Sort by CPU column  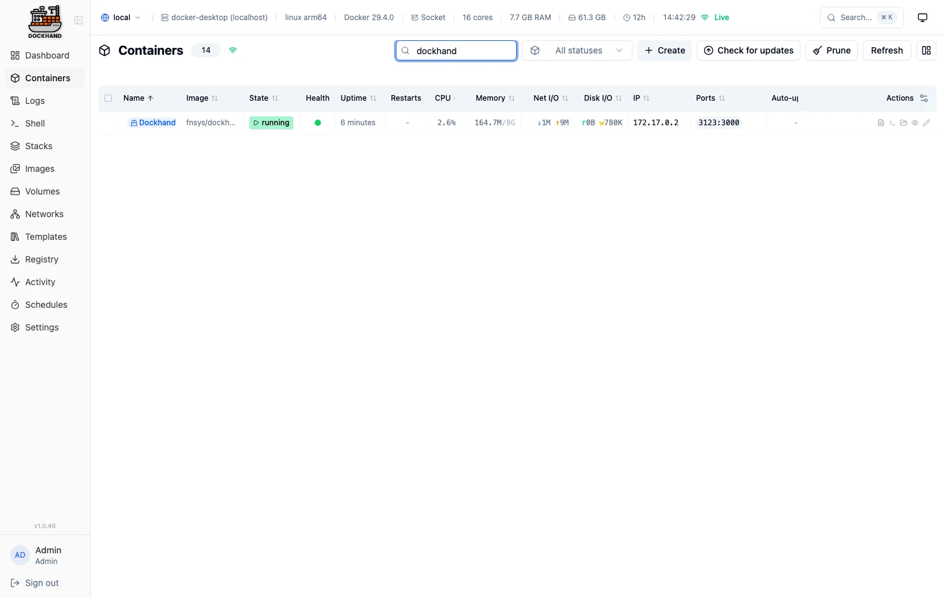[x=445, y=98]
